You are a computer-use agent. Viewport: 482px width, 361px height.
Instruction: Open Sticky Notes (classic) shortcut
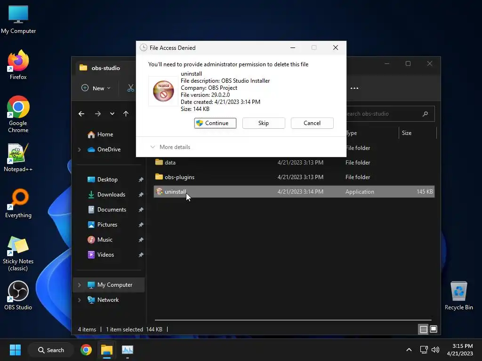[18, 253]
